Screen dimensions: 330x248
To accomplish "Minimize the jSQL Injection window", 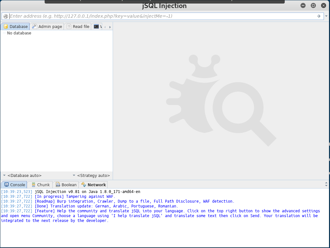I will coord(303,6).
